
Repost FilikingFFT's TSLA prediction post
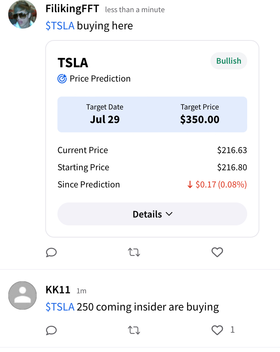pos(134,253)
